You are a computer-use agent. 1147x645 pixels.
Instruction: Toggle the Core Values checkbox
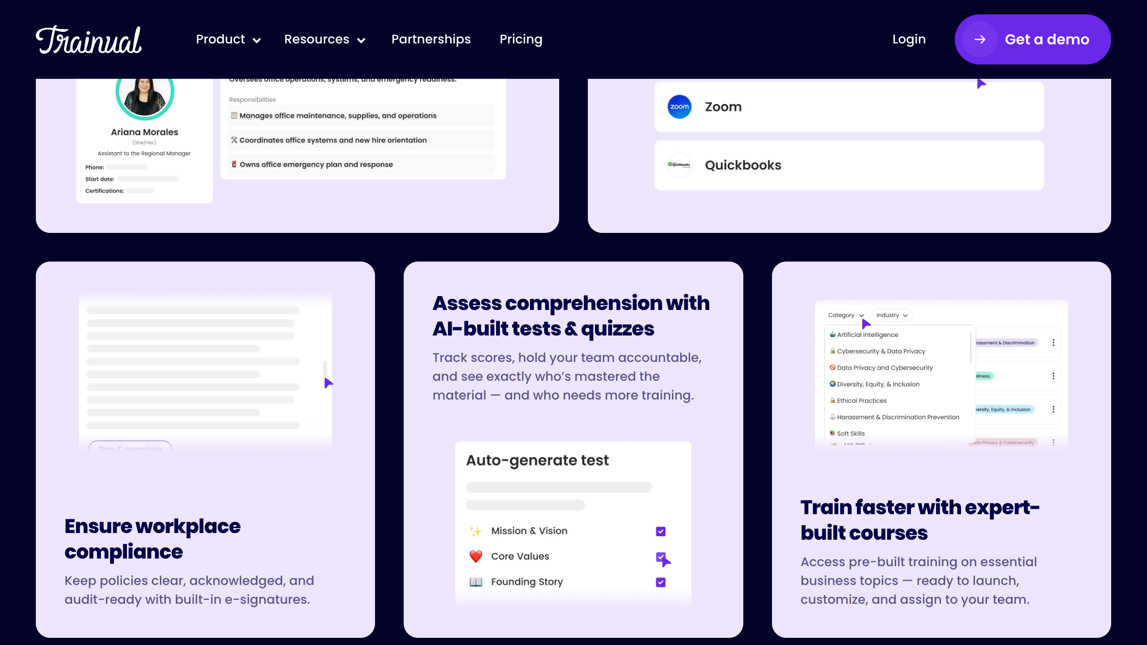click(x=660, y=556)
